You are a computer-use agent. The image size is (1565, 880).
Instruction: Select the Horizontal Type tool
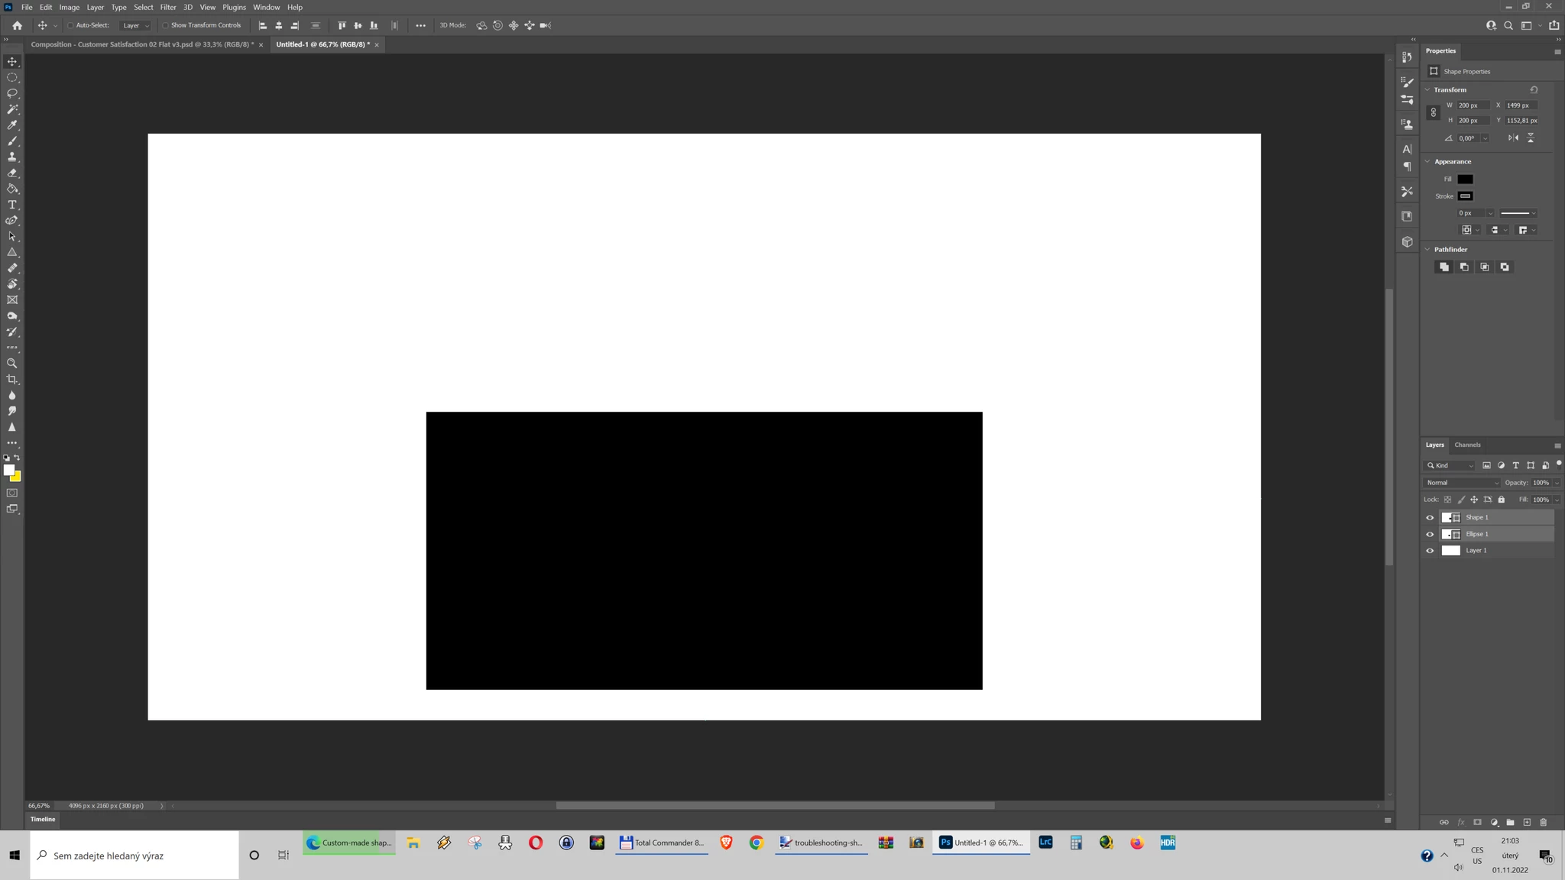(12, 205)
